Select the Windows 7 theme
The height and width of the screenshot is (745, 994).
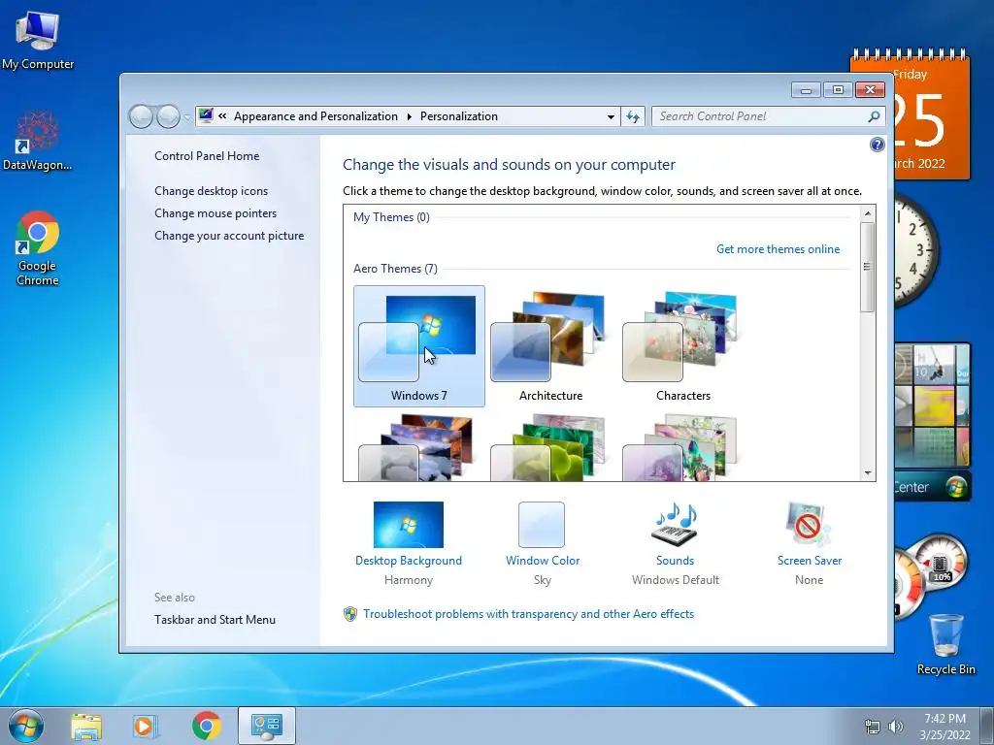[419, 346]
